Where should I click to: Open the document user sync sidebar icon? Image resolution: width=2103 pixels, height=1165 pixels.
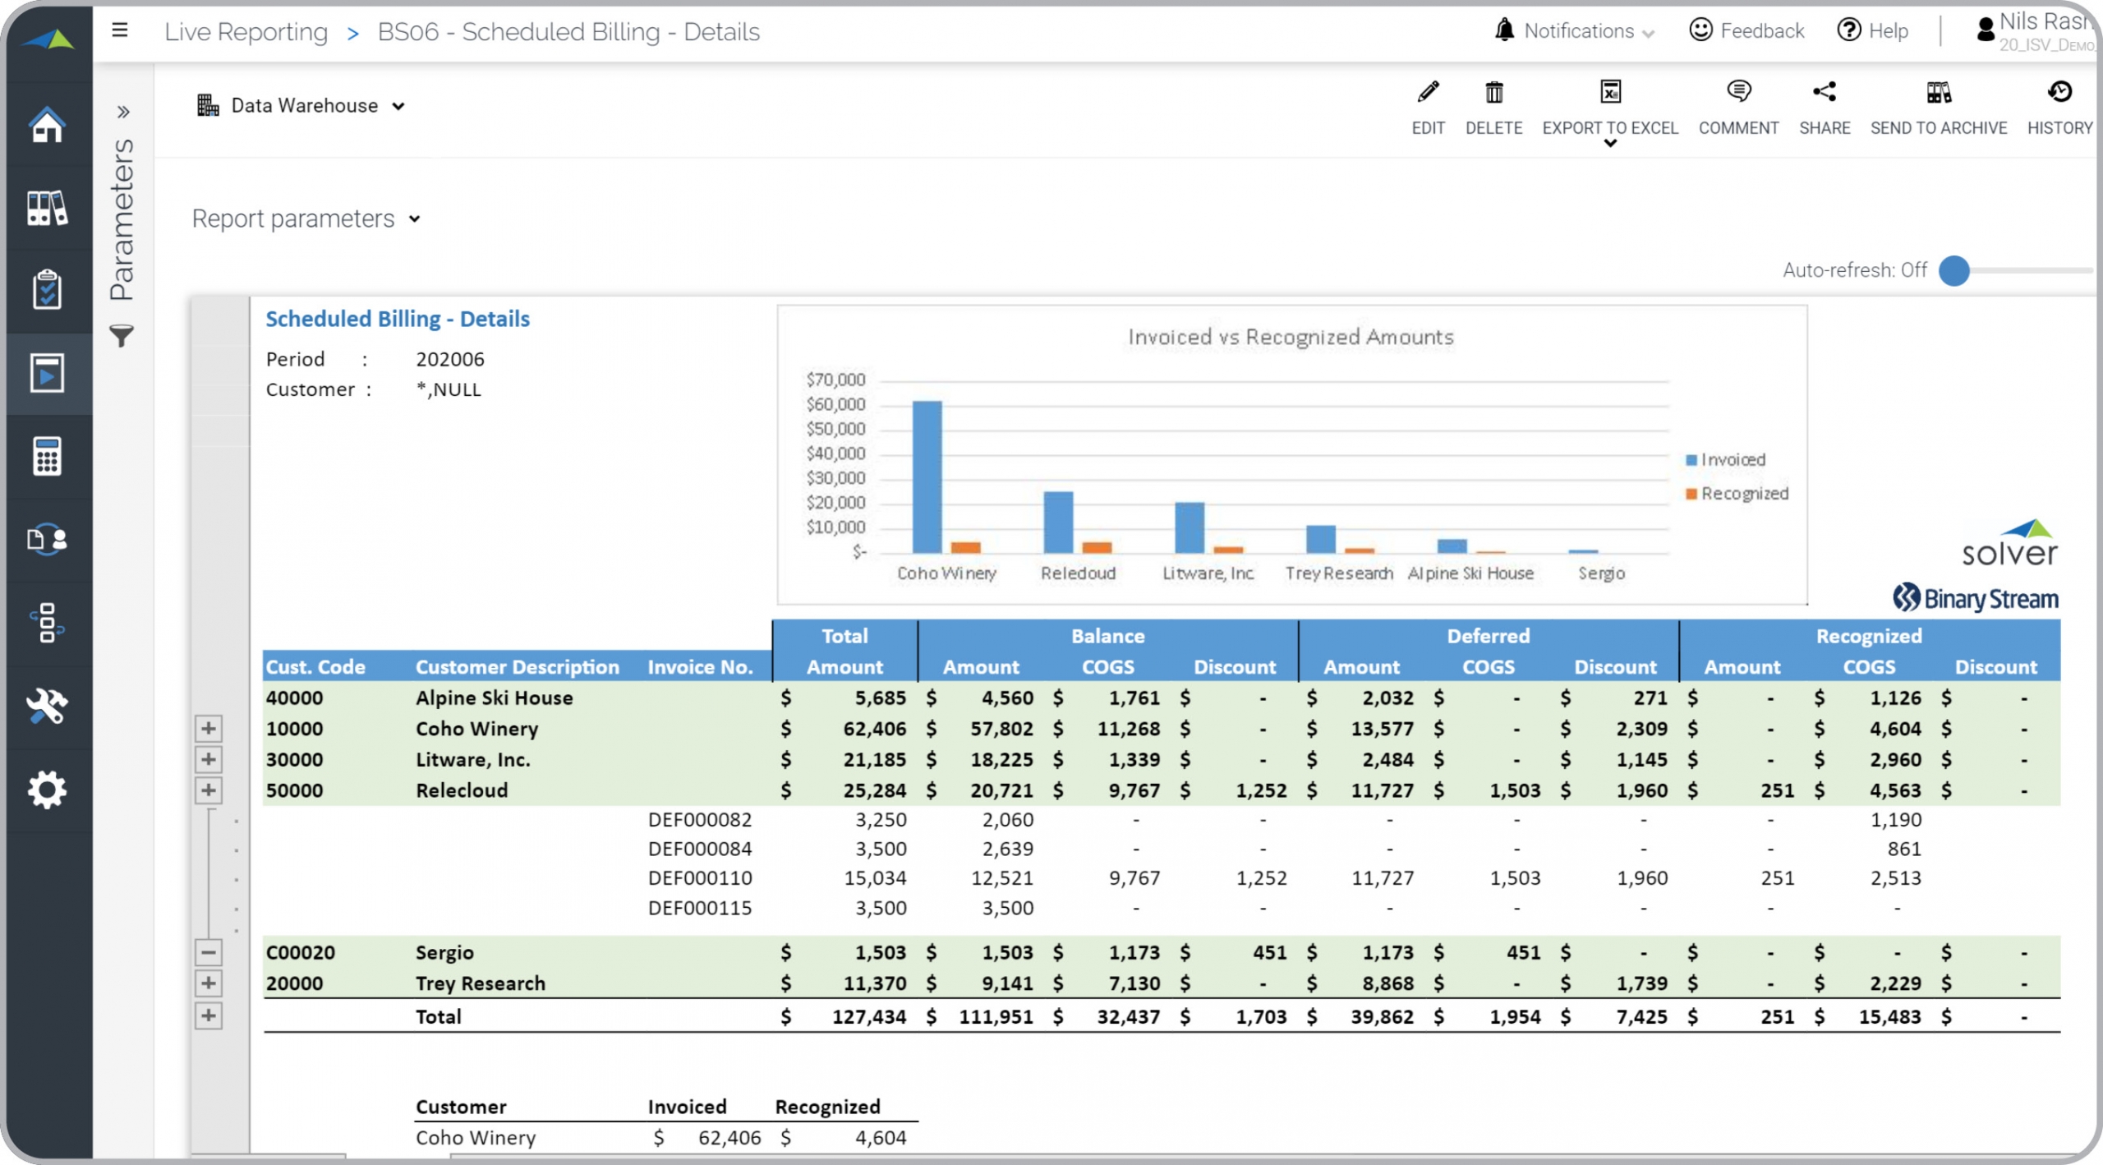47,539
